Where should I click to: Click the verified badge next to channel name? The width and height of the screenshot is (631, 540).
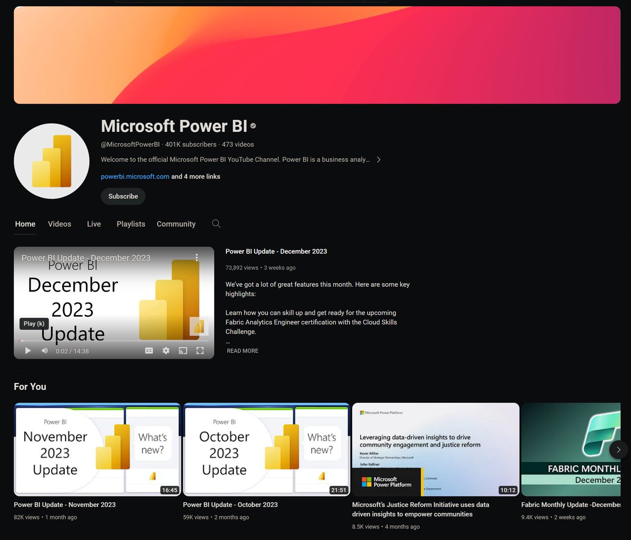click(253, 126)
